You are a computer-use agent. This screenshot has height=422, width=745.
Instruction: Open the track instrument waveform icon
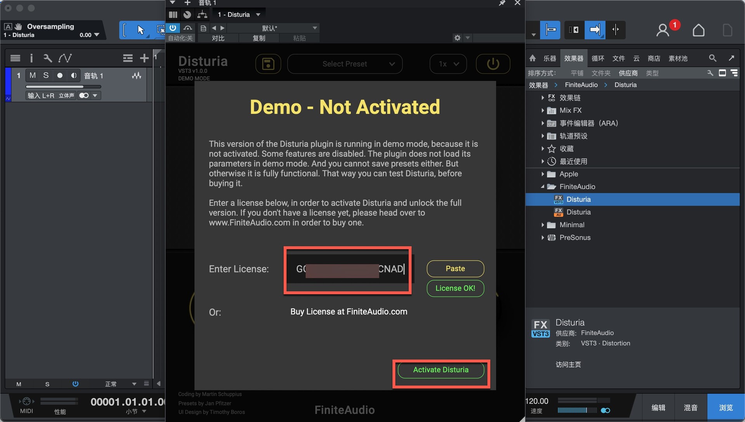point(137,76)
